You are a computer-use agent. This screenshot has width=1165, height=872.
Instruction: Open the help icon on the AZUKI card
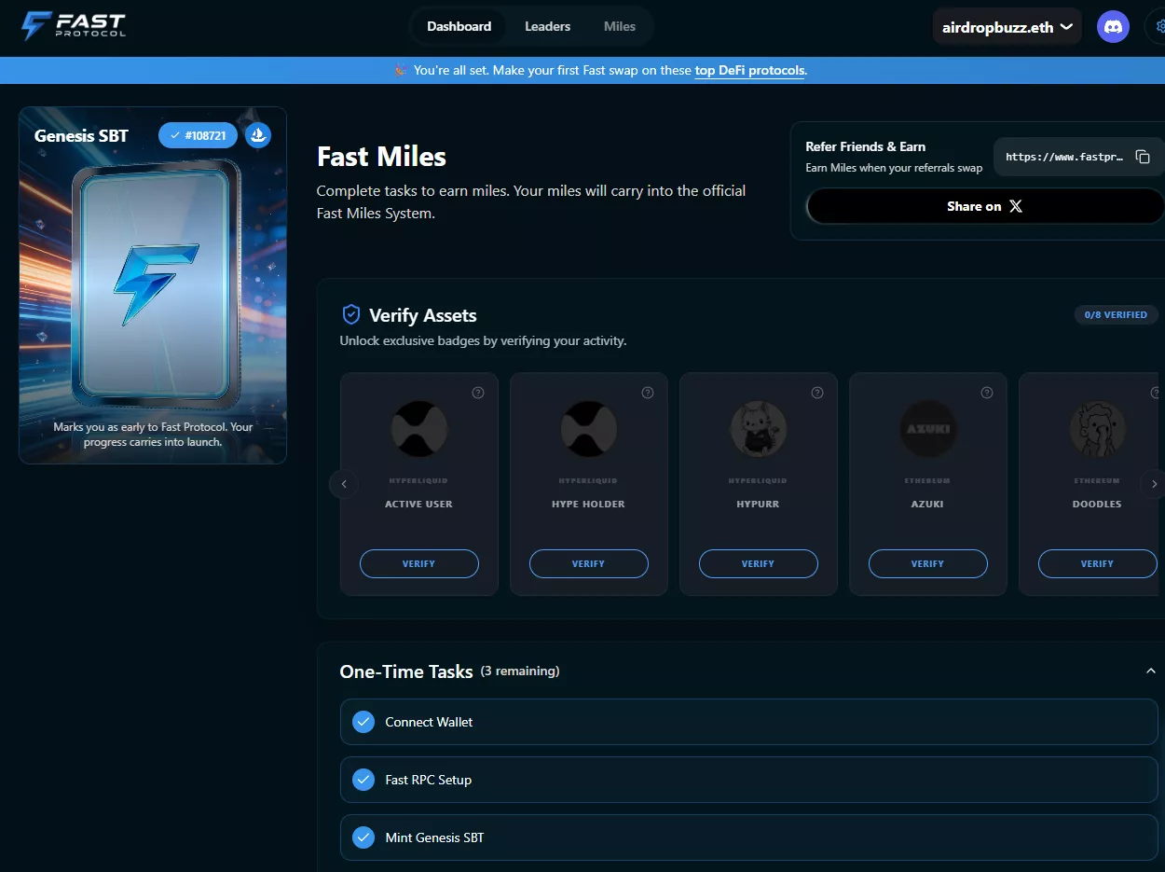click(987, 393)
